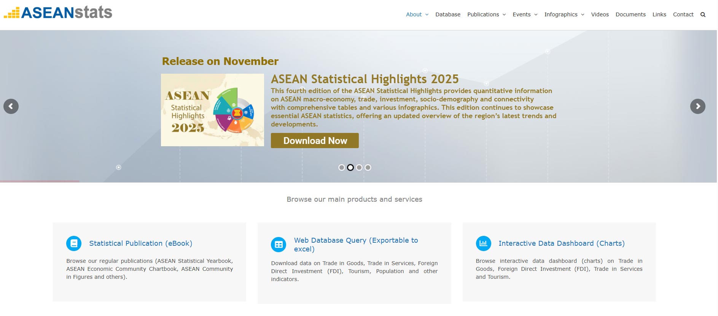This screenshot has height=316, width=718.
Task: Click the fourth edition description paragraph
Action: (414, 107)
